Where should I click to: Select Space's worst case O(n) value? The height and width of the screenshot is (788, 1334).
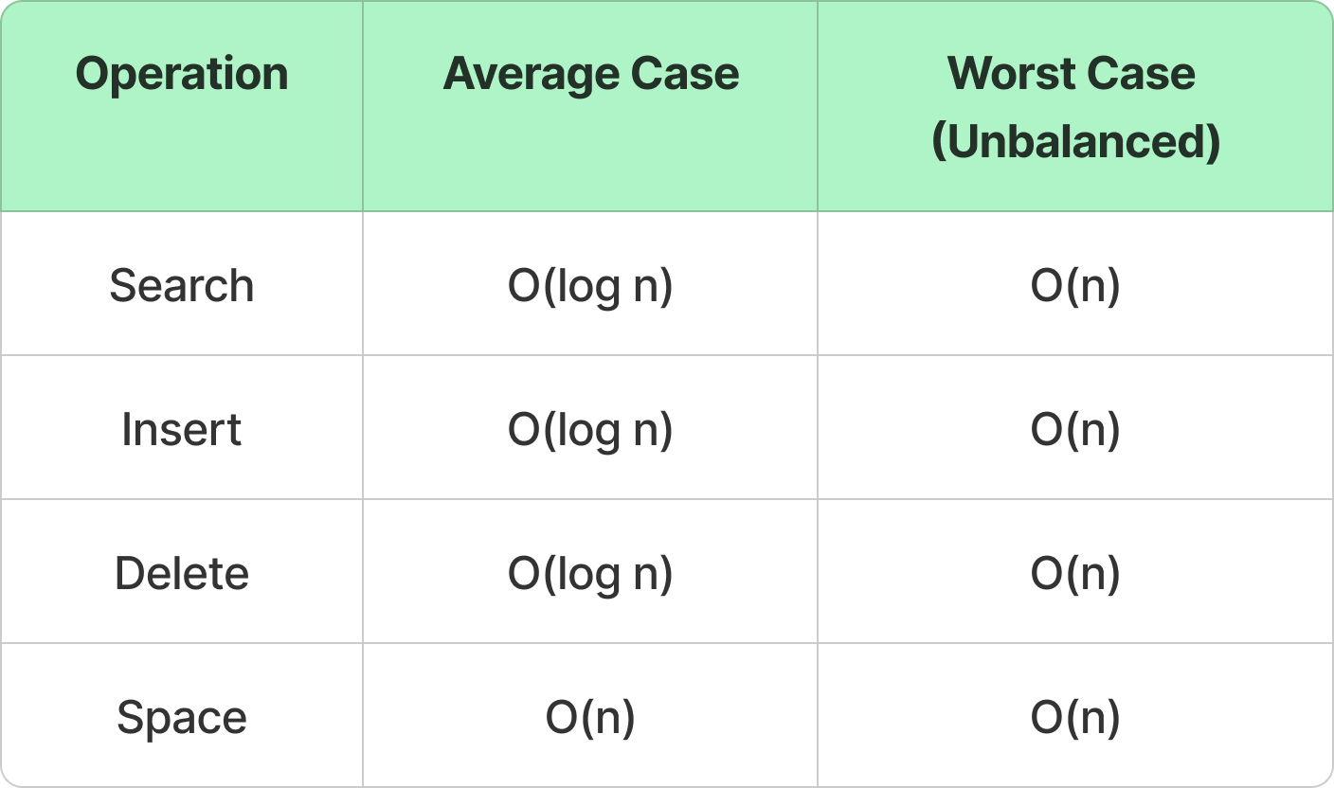(x=1075, y=718)
